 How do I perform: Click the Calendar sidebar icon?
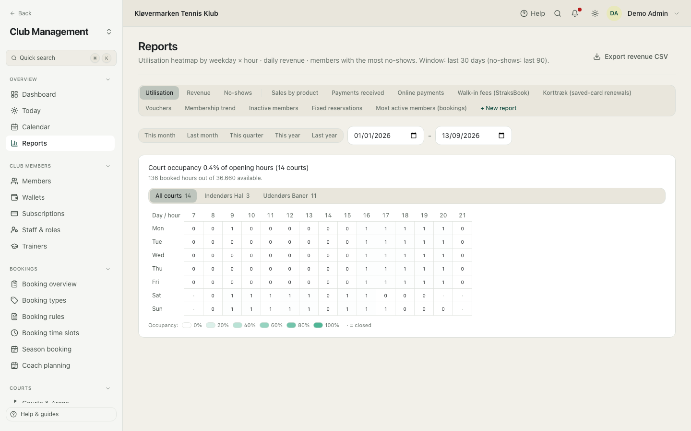(14, 127)
